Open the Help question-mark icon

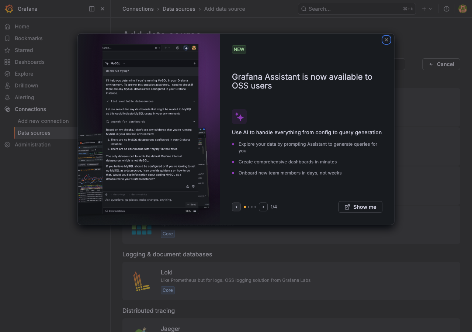click(x=447, y=9)
